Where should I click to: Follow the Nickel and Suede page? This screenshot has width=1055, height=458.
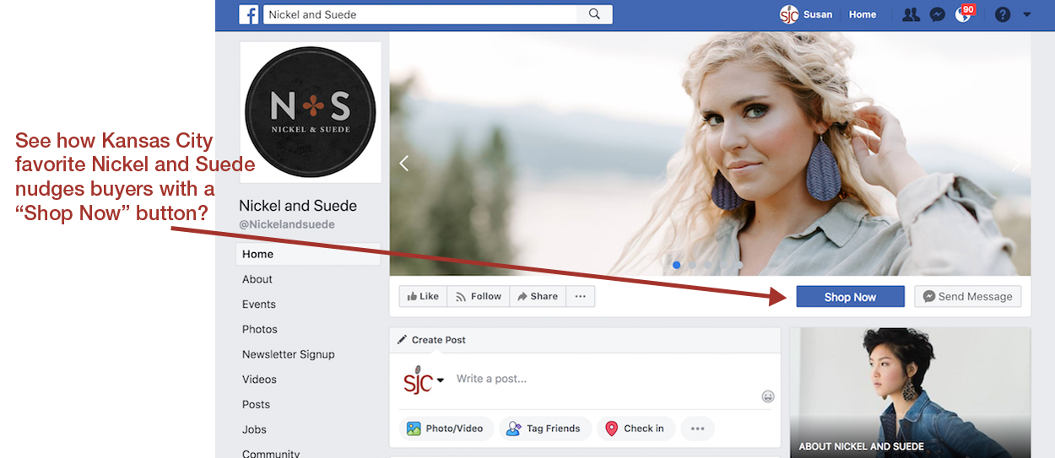pyautogui.click(x=479, y=296)
